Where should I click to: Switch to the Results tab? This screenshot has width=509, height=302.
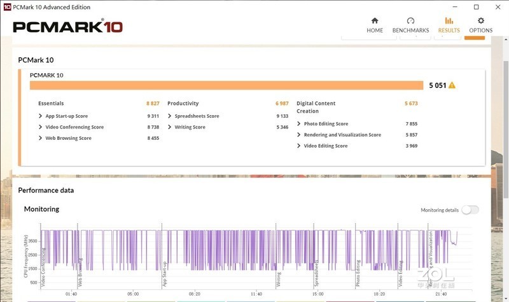[449, 25]
